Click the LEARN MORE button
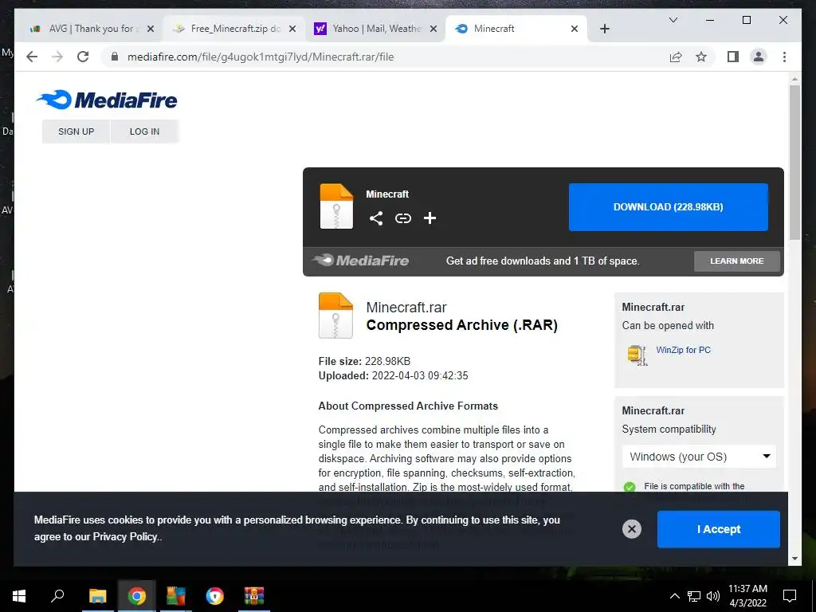 click(x=737, y=261)
